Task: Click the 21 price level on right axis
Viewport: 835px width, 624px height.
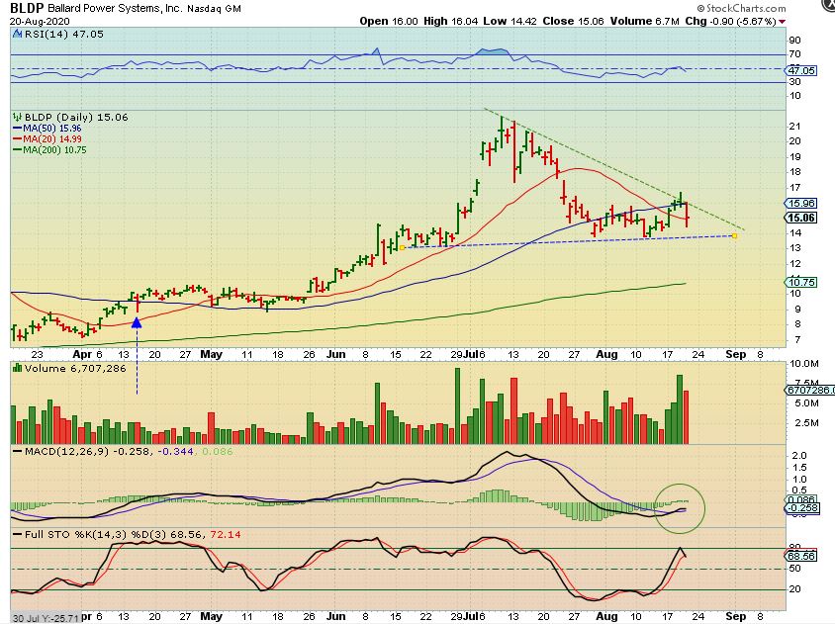Action: point(794,127)
